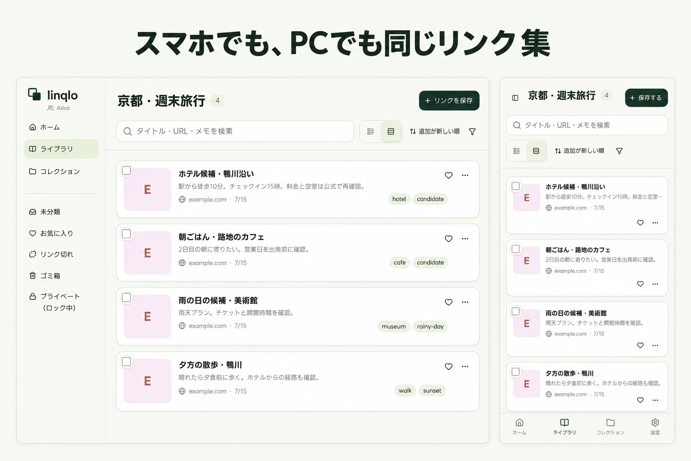Click the linqlo logo

pyautogui.click(x=53, y=95)
